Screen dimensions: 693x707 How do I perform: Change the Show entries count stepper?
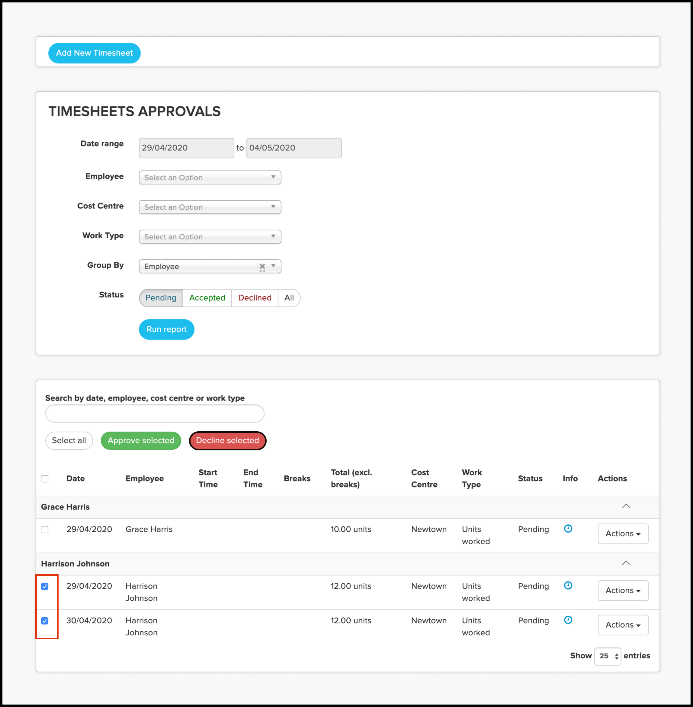click(x=607, y=656)
